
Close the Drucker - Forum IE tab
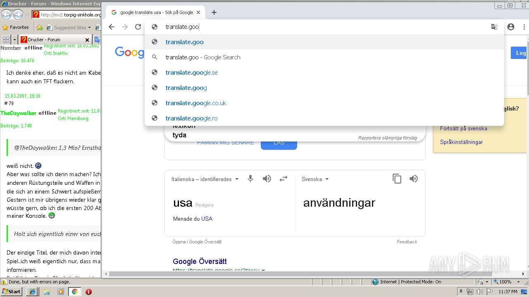pyautogui.click(x=87, y=40)
